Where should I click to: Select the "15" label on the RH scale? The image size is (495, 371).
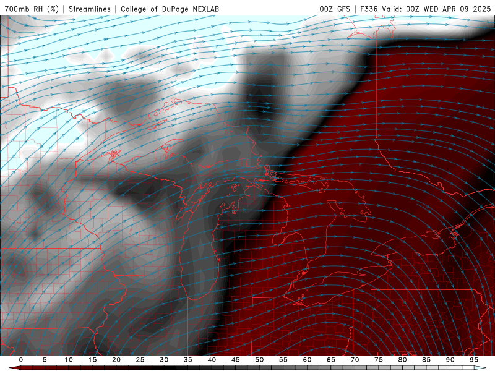pos(92,360)
